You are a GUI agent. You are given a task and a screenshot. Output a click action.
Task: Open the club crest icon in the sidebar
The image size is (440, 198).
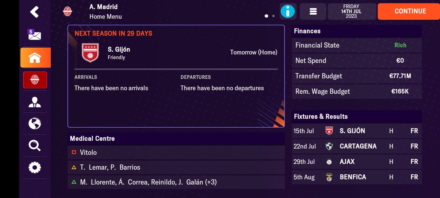coord(35,80)
